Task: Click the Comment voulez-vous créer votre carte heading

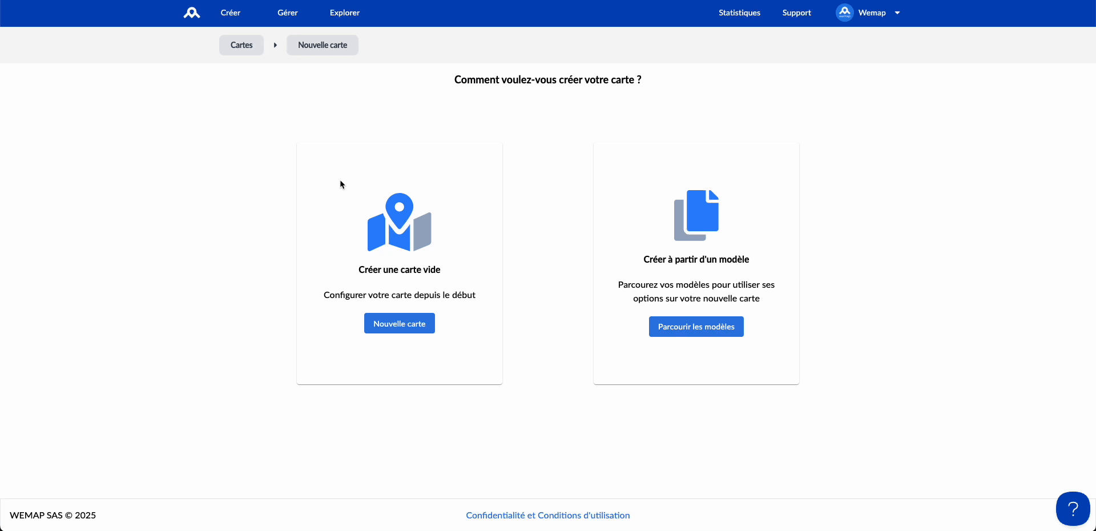Action: pyautogui.click(x=548, y=80)
